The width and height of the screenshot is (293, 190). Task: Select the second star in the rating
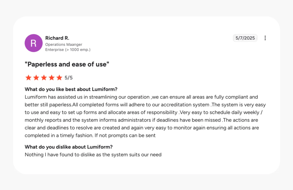pyautogui.click(x=36, y=77)
